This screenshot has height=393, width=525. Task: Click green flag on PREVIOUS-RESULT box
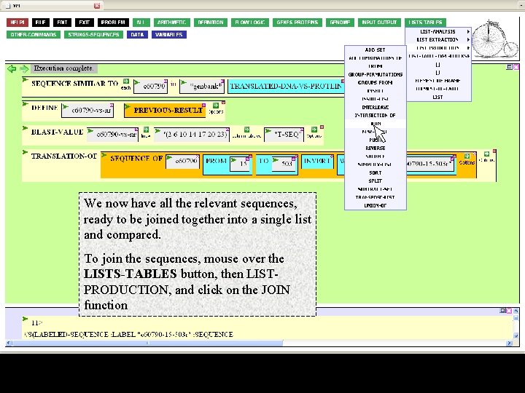[127, 107]
